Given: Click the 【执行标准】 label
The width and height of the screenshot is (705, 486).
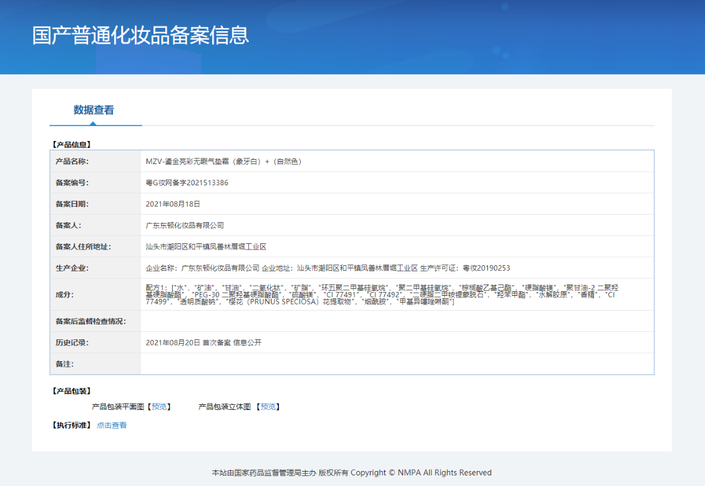Looking at the screenshot, I should click(71, 425).
